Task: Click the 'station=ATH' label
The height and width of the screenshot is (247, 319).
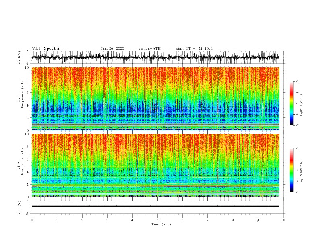Action: tap(149, 48)
